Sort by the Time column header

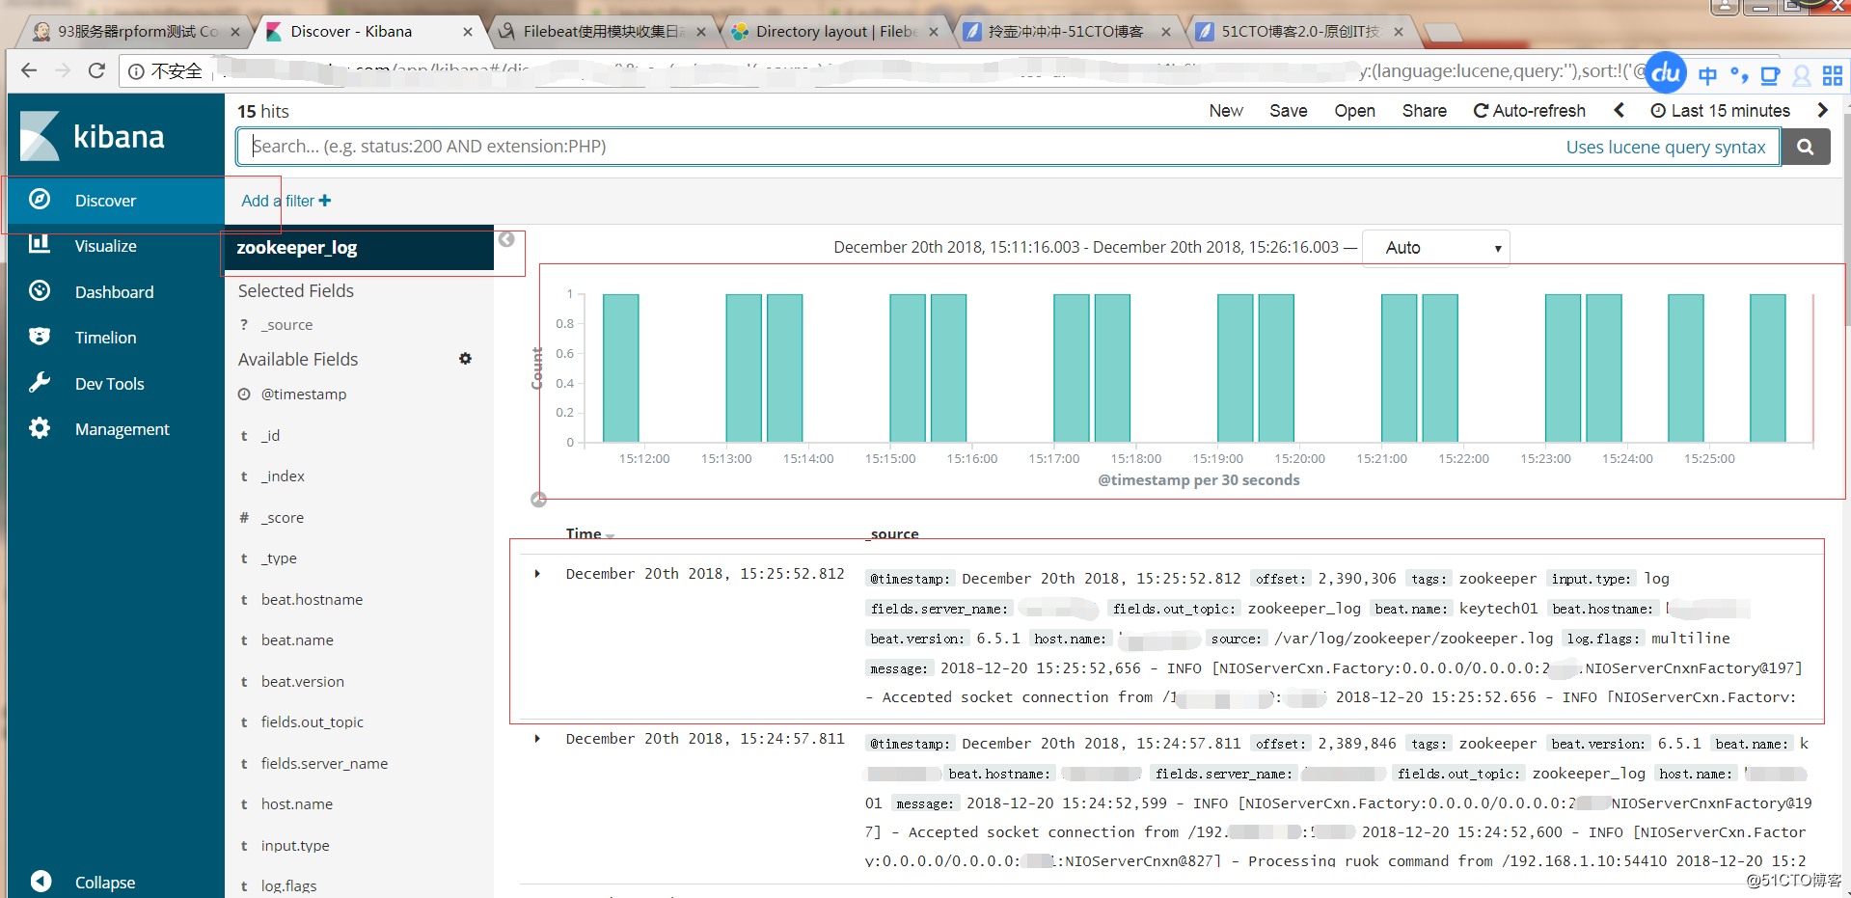tap(589, 533)
